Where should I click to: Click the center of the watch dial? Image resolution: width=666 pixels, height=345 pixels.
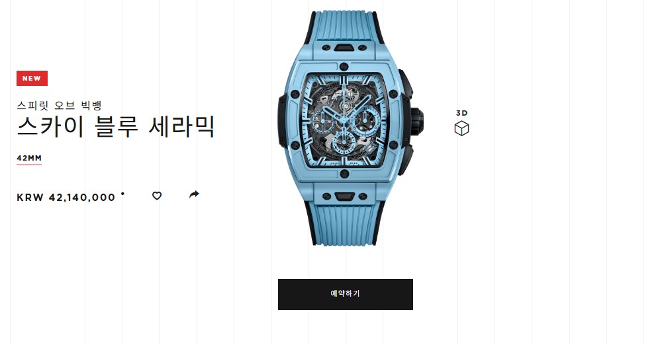point(344,120)
